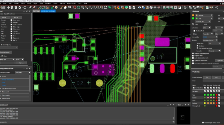Click the All Off button in Find
The image size is (224, 125).
click(x=16, y=18)
